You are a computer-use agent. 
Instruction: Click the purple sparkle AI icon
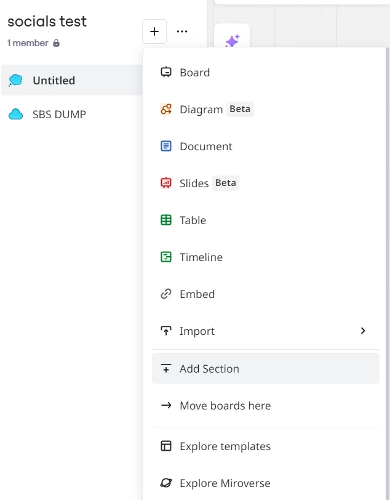(232, 41)
